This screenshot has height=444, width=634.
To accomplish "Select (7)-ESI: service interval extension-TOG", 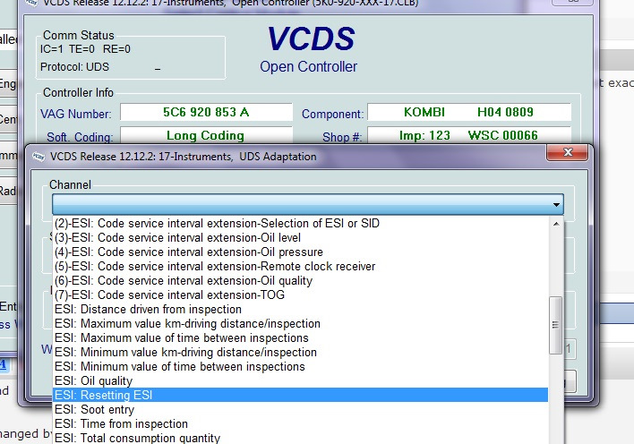I will 300,295.
